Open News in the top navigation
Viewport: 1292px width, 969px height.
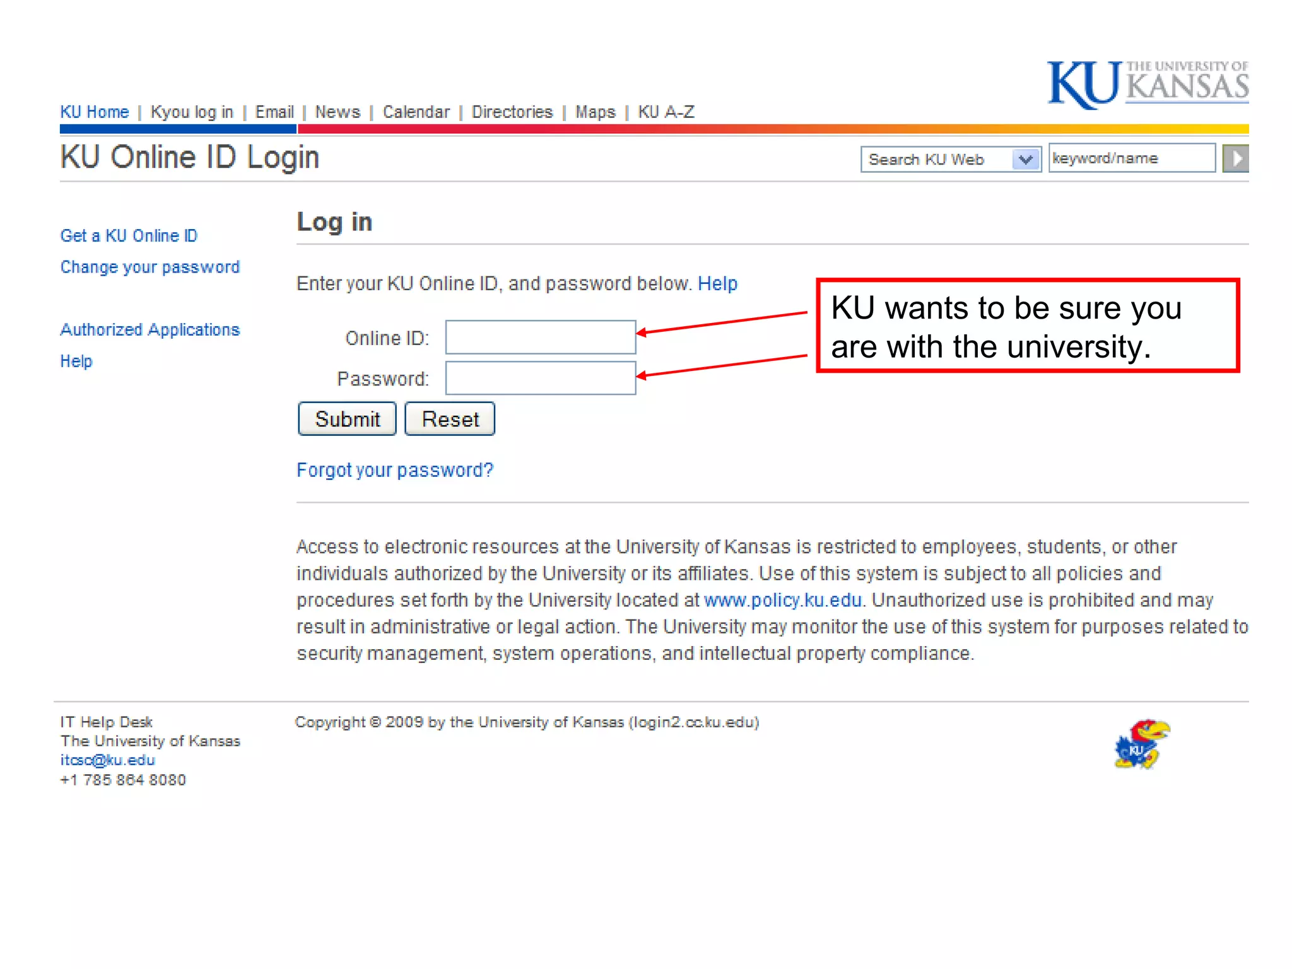(338, 112)
